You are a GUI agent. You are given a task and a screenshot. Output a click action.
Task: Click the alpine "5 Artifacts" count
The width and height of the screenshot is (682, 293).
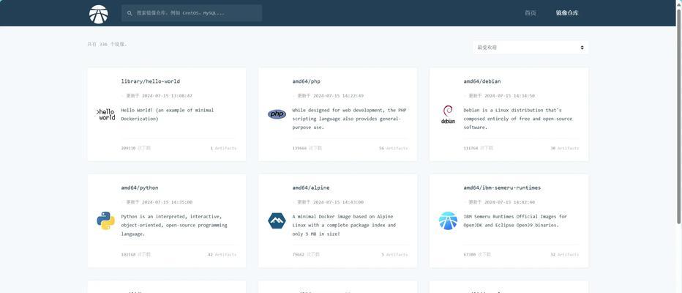pyautogui.click(x=395, y=255)
